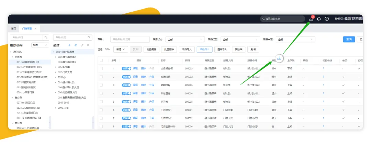Click 升级 link in row 5
371x144 pixels.
[x=152, y=102]
